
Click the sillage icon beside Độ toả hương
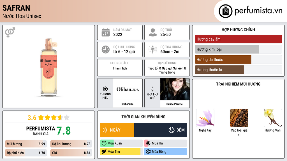coord(153,49)
